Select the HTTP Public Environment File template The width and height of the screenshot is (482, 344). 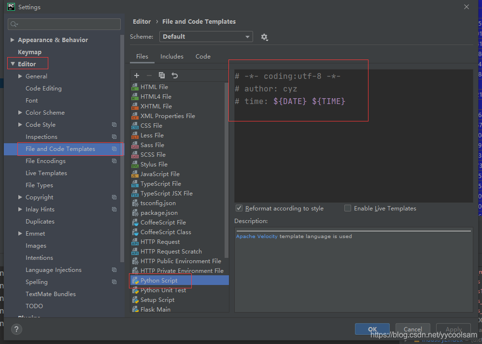coord(180,261)
